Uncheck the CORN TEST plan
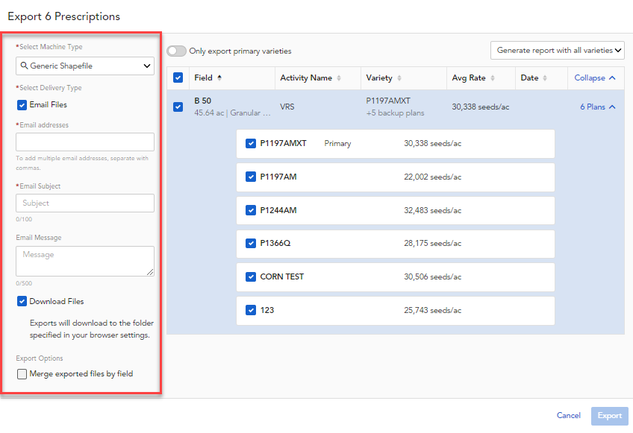Image resolution: width=633 pixels, height=433 pixels. coord(251,277)
